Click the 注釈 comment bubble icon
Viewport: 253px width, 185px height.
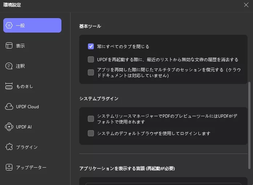pos(9,66)
